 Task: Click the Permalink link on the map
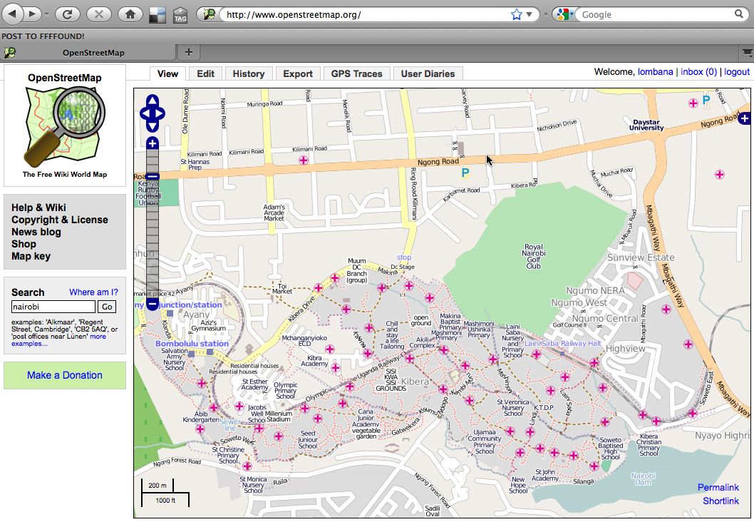coord(718,487)
